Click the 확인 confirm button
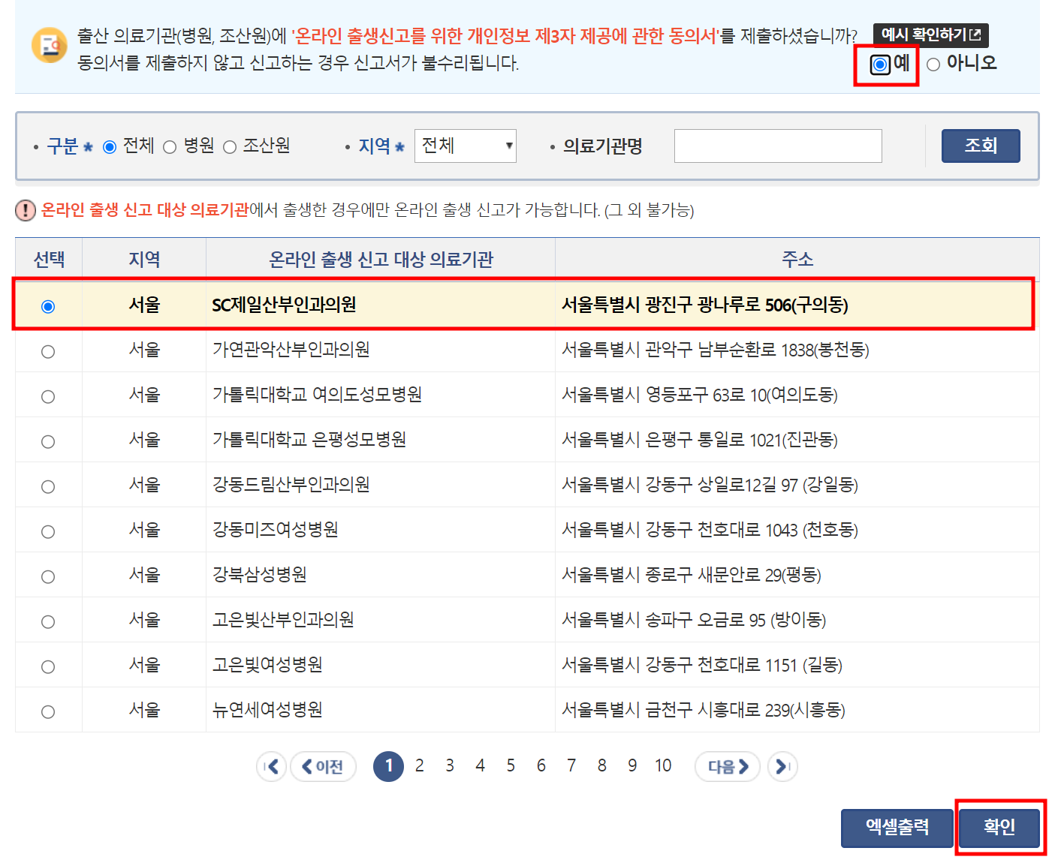The image size is (1058, 866). (999, 828)
